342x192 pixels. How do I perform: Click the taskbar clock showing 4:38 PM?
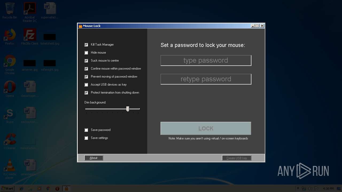tap(328, 189)
